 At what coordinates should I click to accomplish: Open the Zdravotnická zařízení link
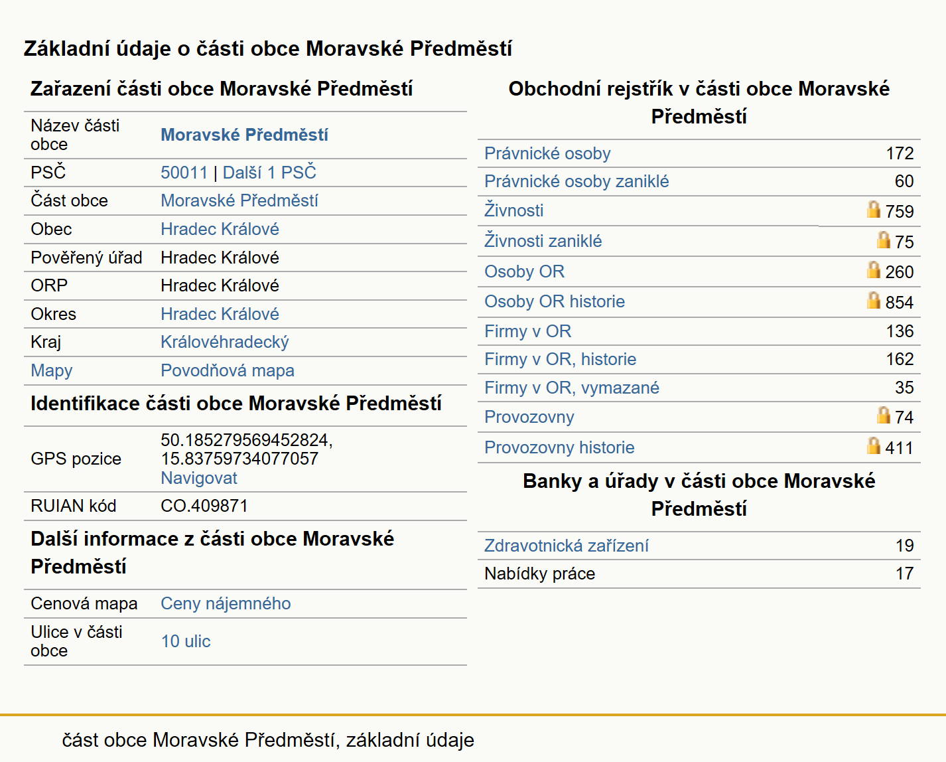click(567, 546)
